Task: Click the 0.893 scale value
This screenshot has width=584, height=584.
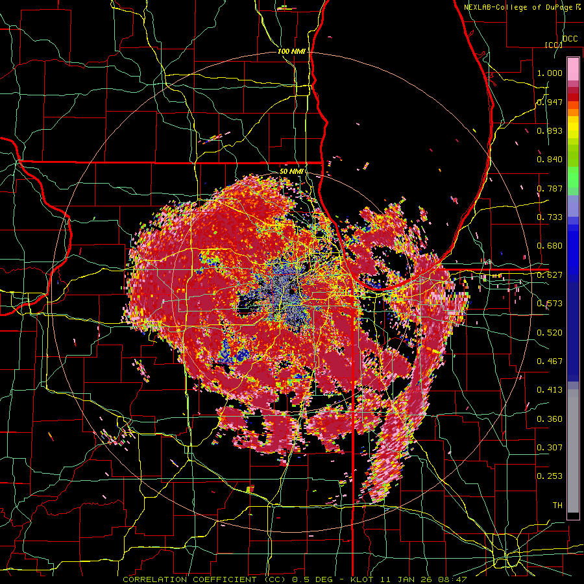Action: tap(550, 130)
